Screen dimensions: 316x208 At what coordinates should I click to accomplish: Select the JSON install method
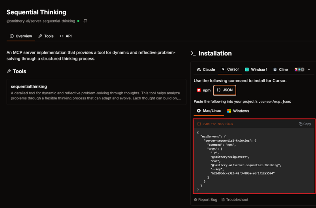tap(224, 90)
